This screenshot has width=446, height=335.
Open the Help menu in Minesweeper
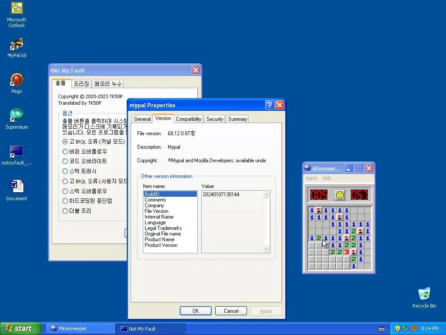[327, 178]
